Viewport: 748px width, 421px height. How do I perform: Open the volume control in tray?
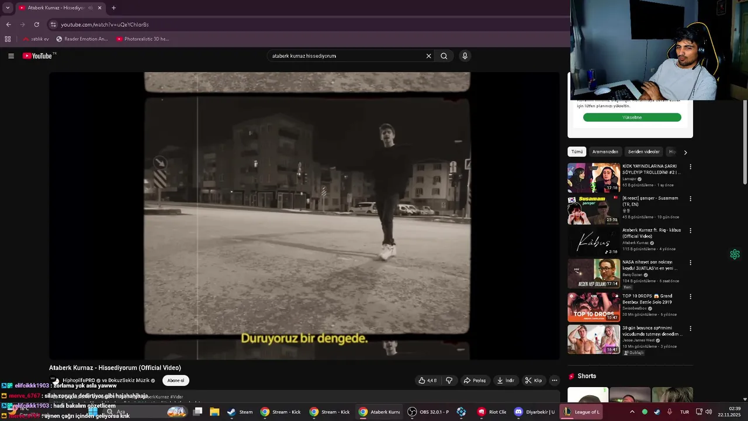coord(708,412)
